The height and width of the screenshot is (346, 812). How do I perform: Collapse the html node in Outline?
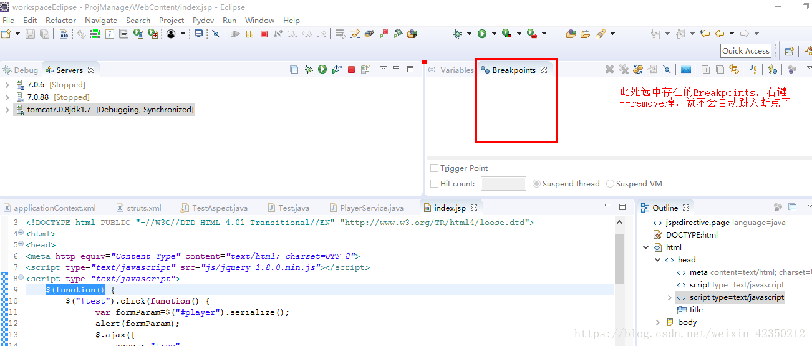pyautogui.click(x=646, y=247)
